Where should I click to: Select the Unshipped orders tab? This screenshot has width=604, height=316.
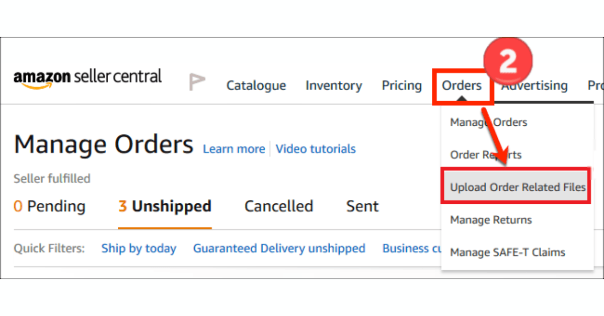pos(165,206)
